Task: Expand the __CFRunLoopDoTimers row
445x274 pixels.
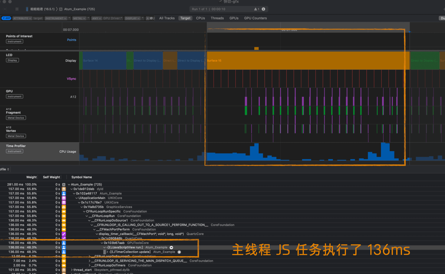Action: [x=89, y=265]
